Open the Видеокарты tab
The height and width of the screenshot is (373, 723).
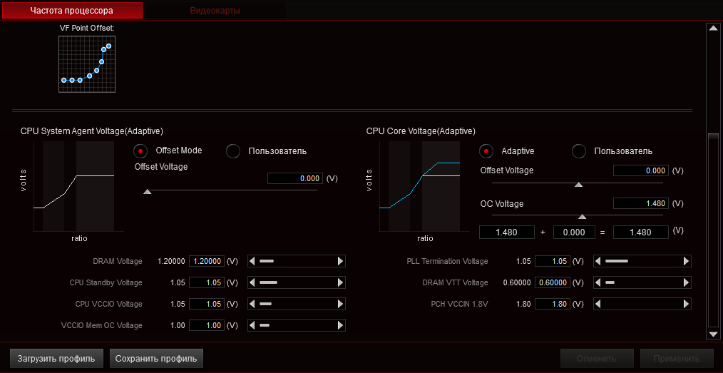pos(215,10)
